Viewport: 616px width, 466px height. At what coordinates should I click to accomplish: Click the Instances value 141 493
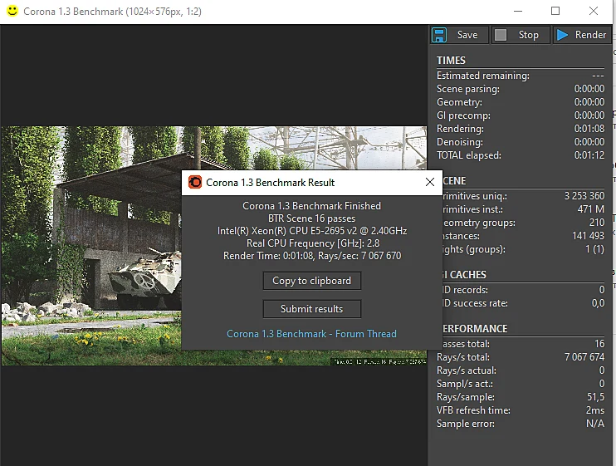[588, 236]
